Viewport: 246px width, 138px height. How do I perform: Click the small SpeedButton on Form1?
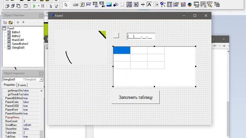pos(116,36)
